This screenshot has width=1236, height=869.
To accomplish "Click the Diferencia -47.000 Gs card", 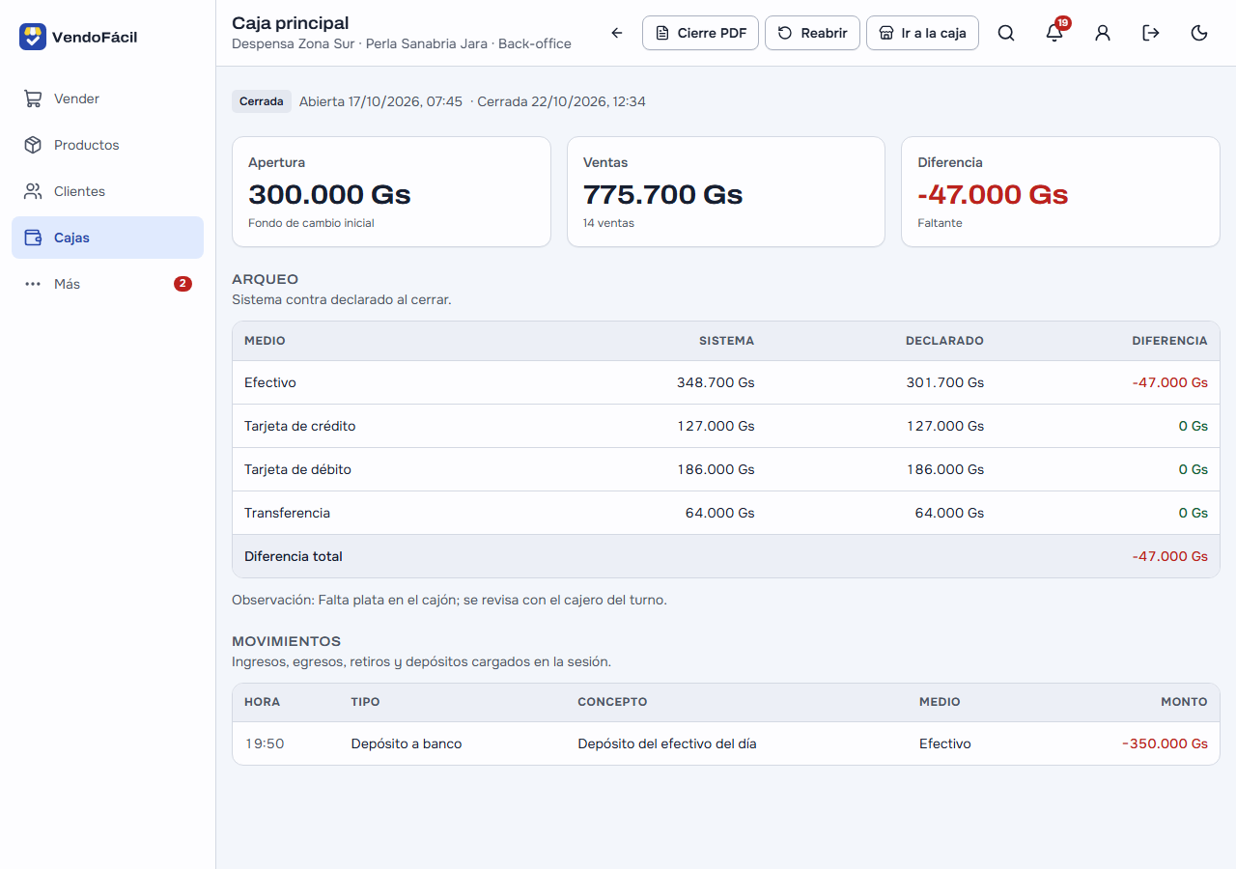I will click(1060, 191).
